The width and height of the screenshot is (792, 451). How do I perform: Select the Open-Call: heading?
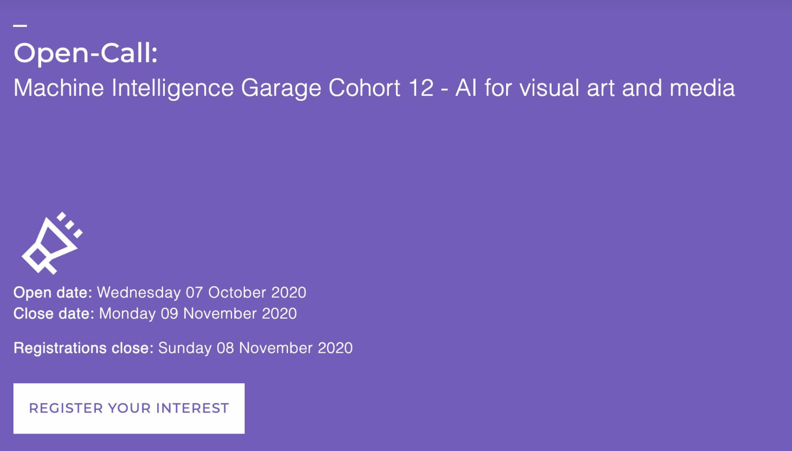86,53
